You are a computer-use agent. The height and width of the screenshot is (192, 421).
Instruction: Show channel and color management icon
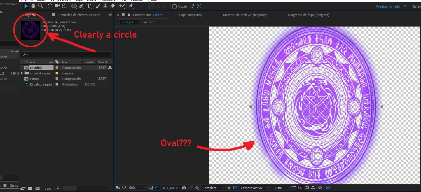197,188
